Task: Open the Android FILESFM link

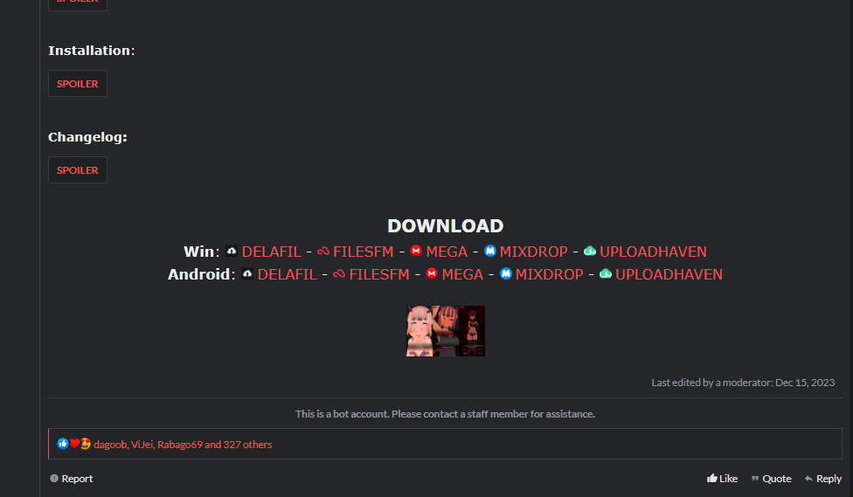Action: (379, 274)
